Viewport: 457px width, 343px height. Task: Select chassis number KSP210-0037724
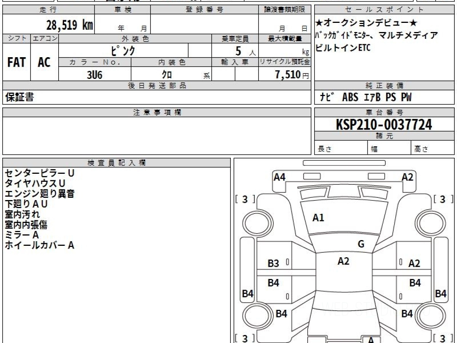click(384, 125)
